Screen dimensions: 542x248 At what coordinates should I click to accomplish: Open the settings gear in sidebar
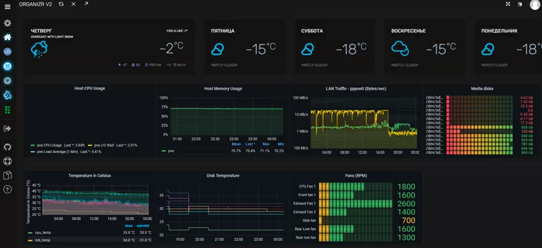tap(7, 23)
